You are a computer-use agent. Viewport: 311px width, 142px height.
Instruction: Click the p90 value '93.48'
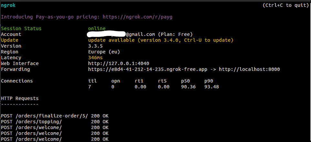point(212,87)
